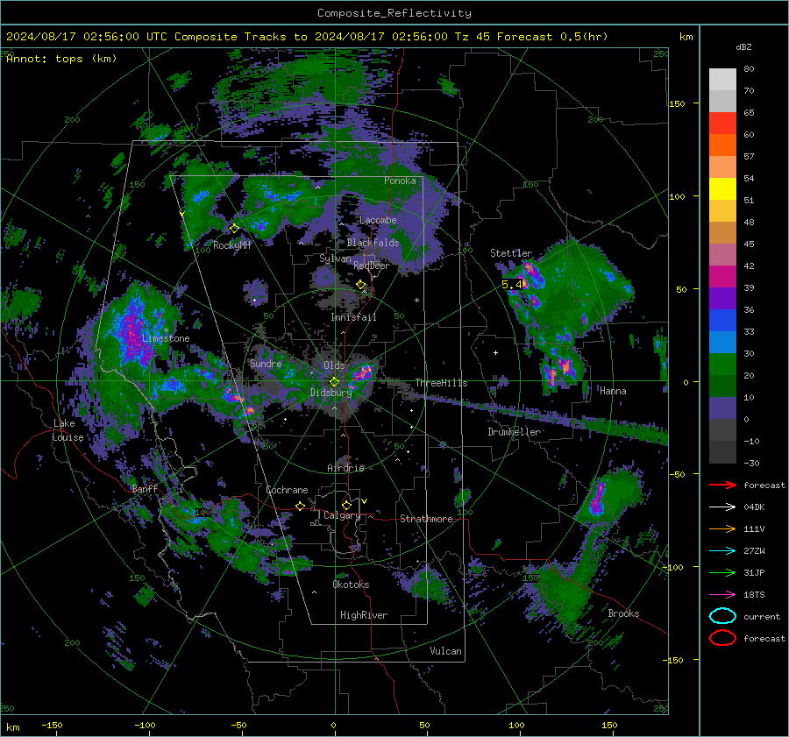Select the royal blue 33-36 dBZ swatch
This screenshot has height=737, width=789.
coord(722,321)
